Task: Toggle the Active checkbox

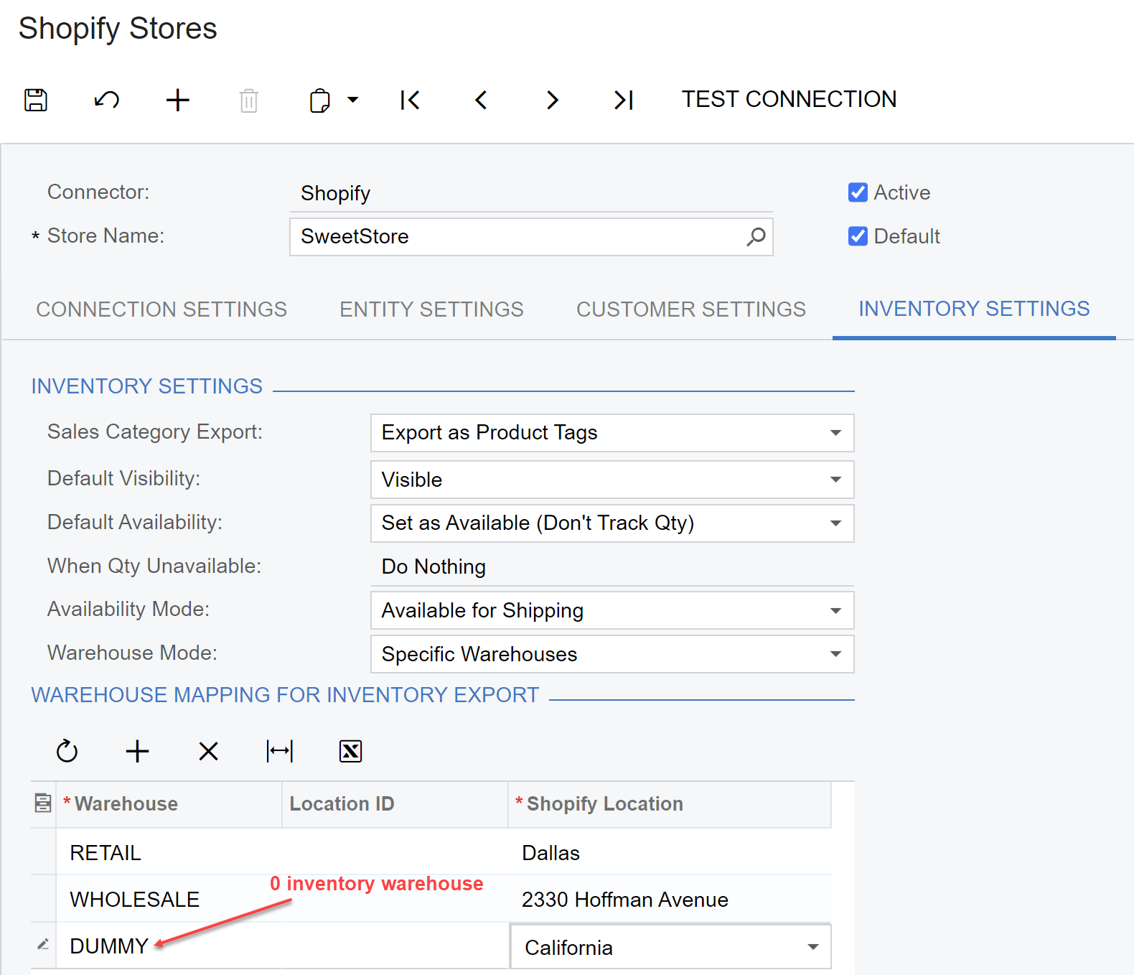Action: coord(858,192)
